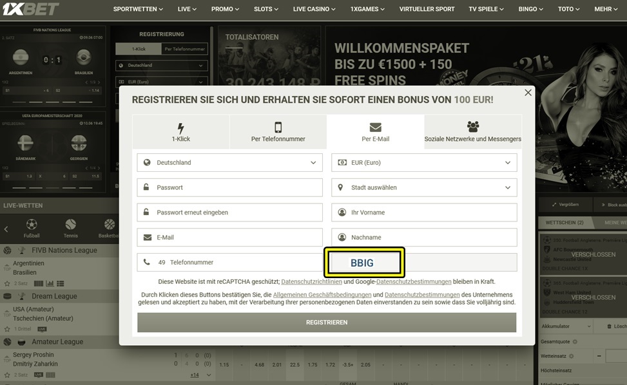Screen dimensions: 627x385
Task: Click the 1XBET logo
Action: 30,8
